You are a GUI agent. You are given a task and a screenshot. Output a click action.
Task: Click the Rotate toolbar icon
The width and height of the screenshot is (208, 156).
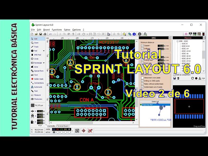pos(84,34)
